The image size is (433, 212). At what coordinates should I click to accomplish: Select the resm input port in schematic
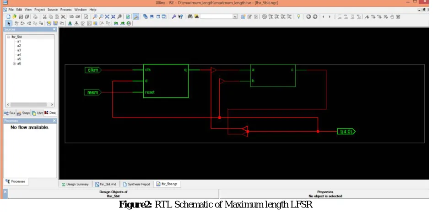(x=93, y=92)
